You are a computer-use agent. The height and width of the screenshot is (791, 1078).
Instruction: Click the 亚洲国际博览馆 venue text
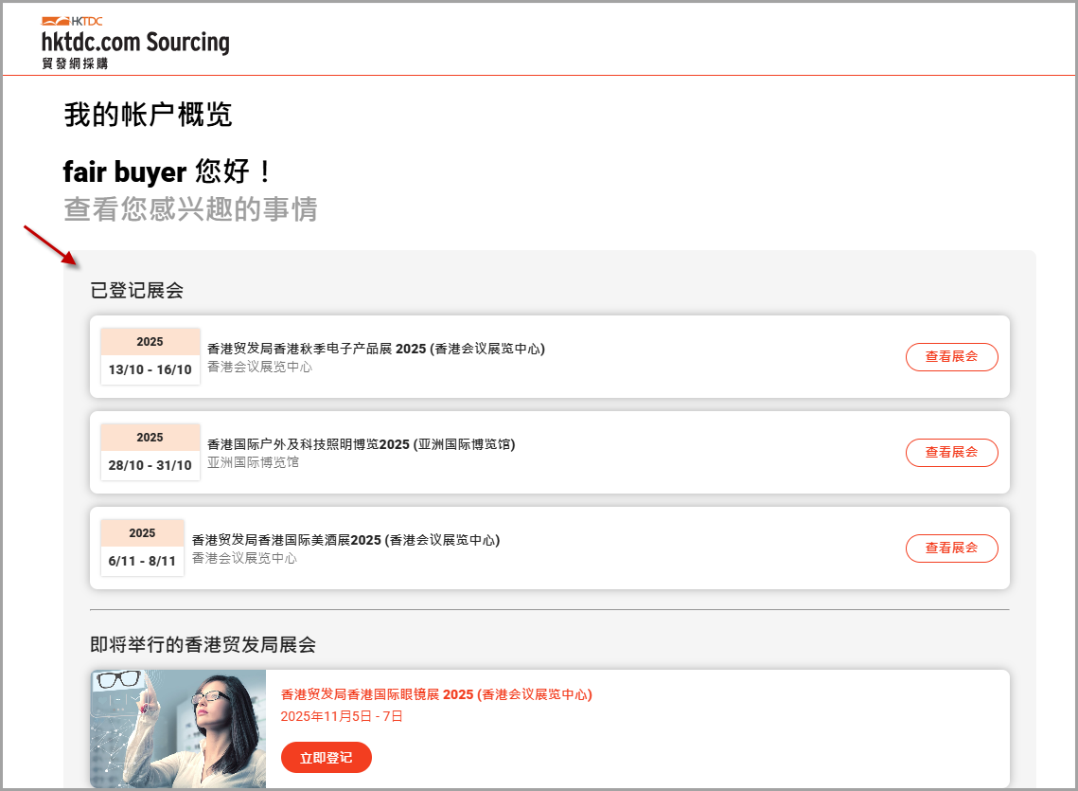pyautogui.click(x=253, y=462)
